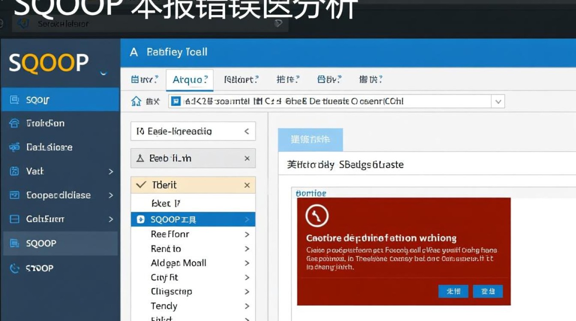Click the icon next to Trolrdon

point(14,123)
